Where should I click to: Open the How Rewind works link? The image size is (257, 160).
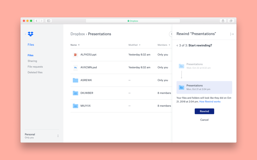210,102
